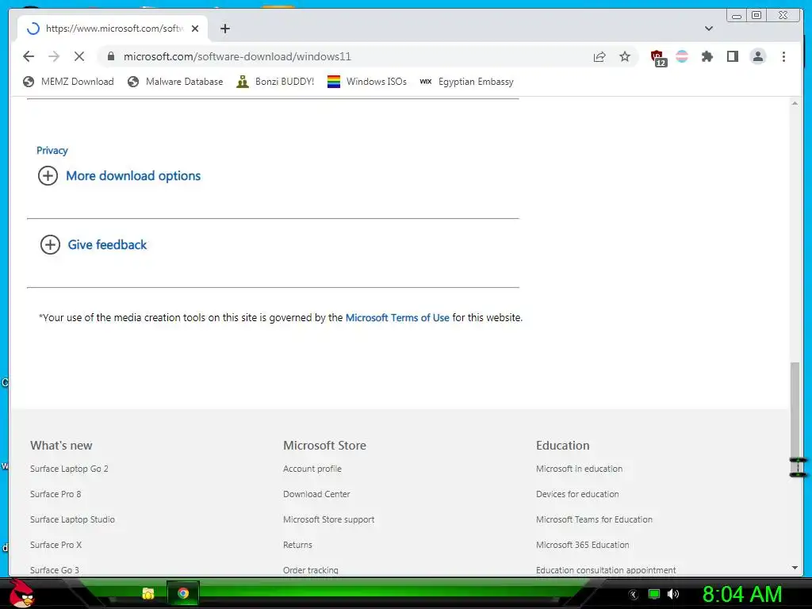Open Microsoft Teams for Education link
Image resolution: width=812 pixels, height=609 pixels.
tap(594, 519)
